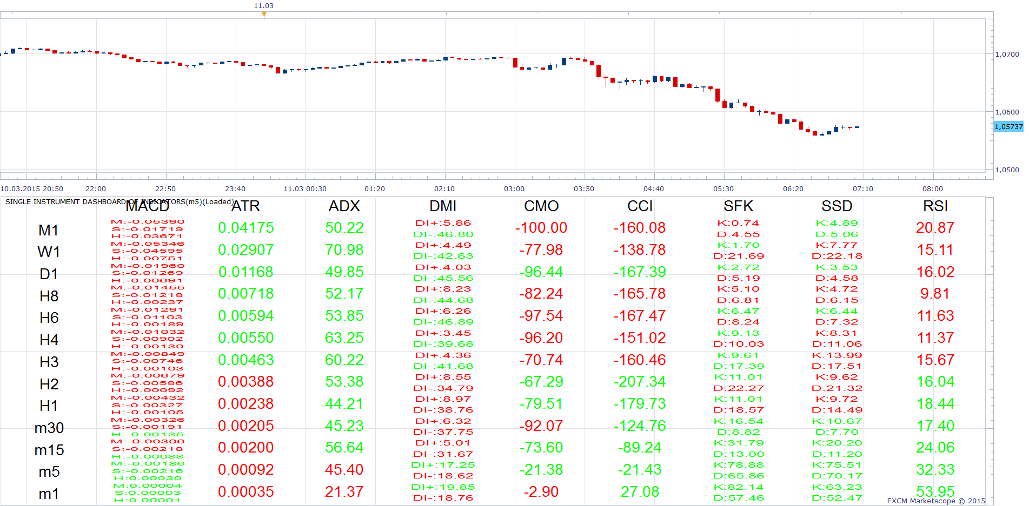The image size is (1029, 506).
Task: Click the highlighted current price label 1,05737
Action: 1008,126
